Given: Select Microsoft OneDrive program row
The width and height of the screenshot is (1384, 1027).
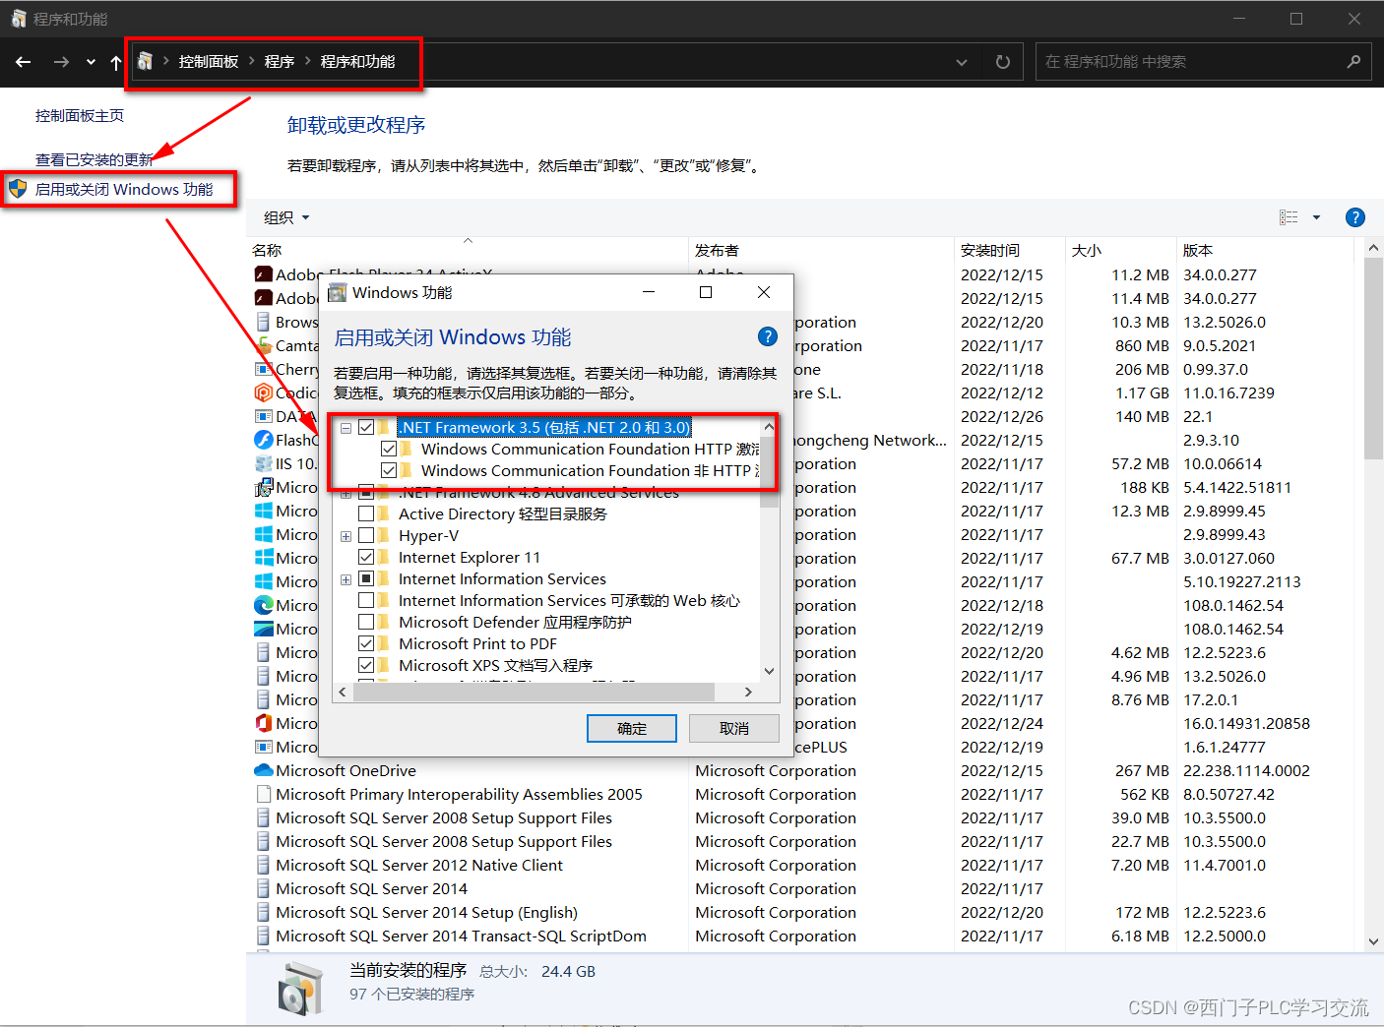Looking at the screenshot, I should tap(800, 770).
